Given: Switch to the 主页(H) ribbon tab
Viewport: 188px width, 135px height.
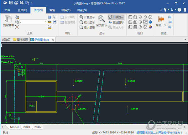Looking at the screenshot, I should click(x=22, y=10).
